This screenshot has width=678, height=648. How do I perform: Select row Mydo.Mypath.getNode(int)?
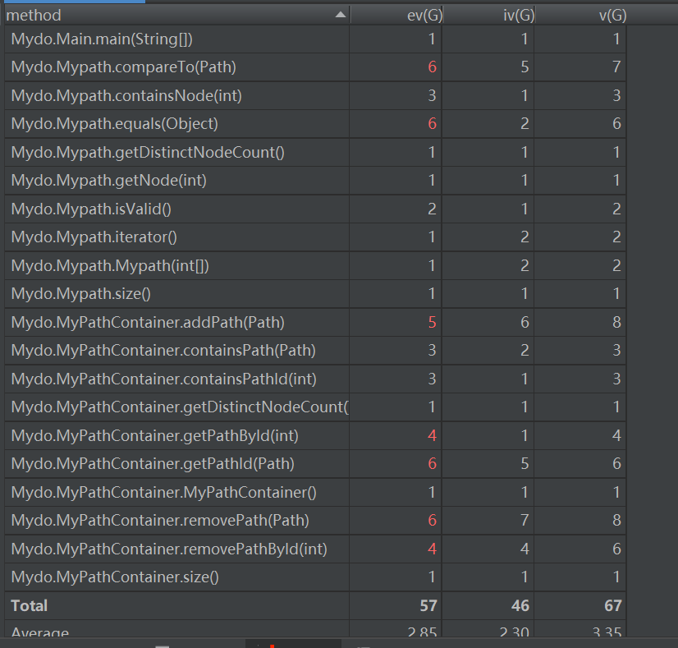click(x=315, y=181)
